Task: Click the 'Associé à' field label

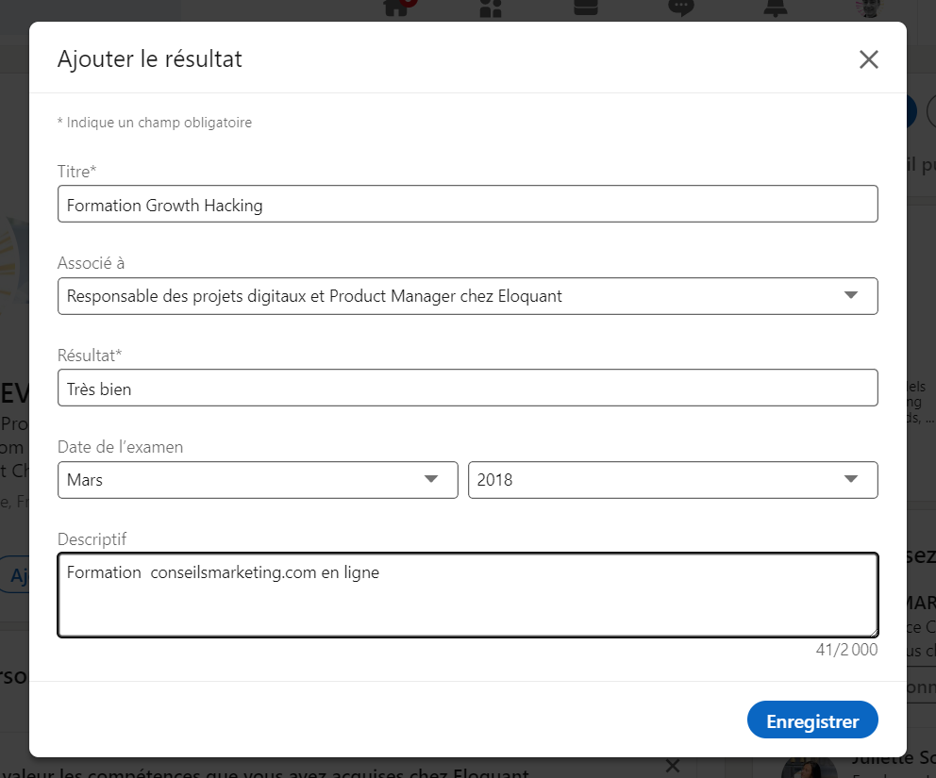Action: click(x=91, y=263)
